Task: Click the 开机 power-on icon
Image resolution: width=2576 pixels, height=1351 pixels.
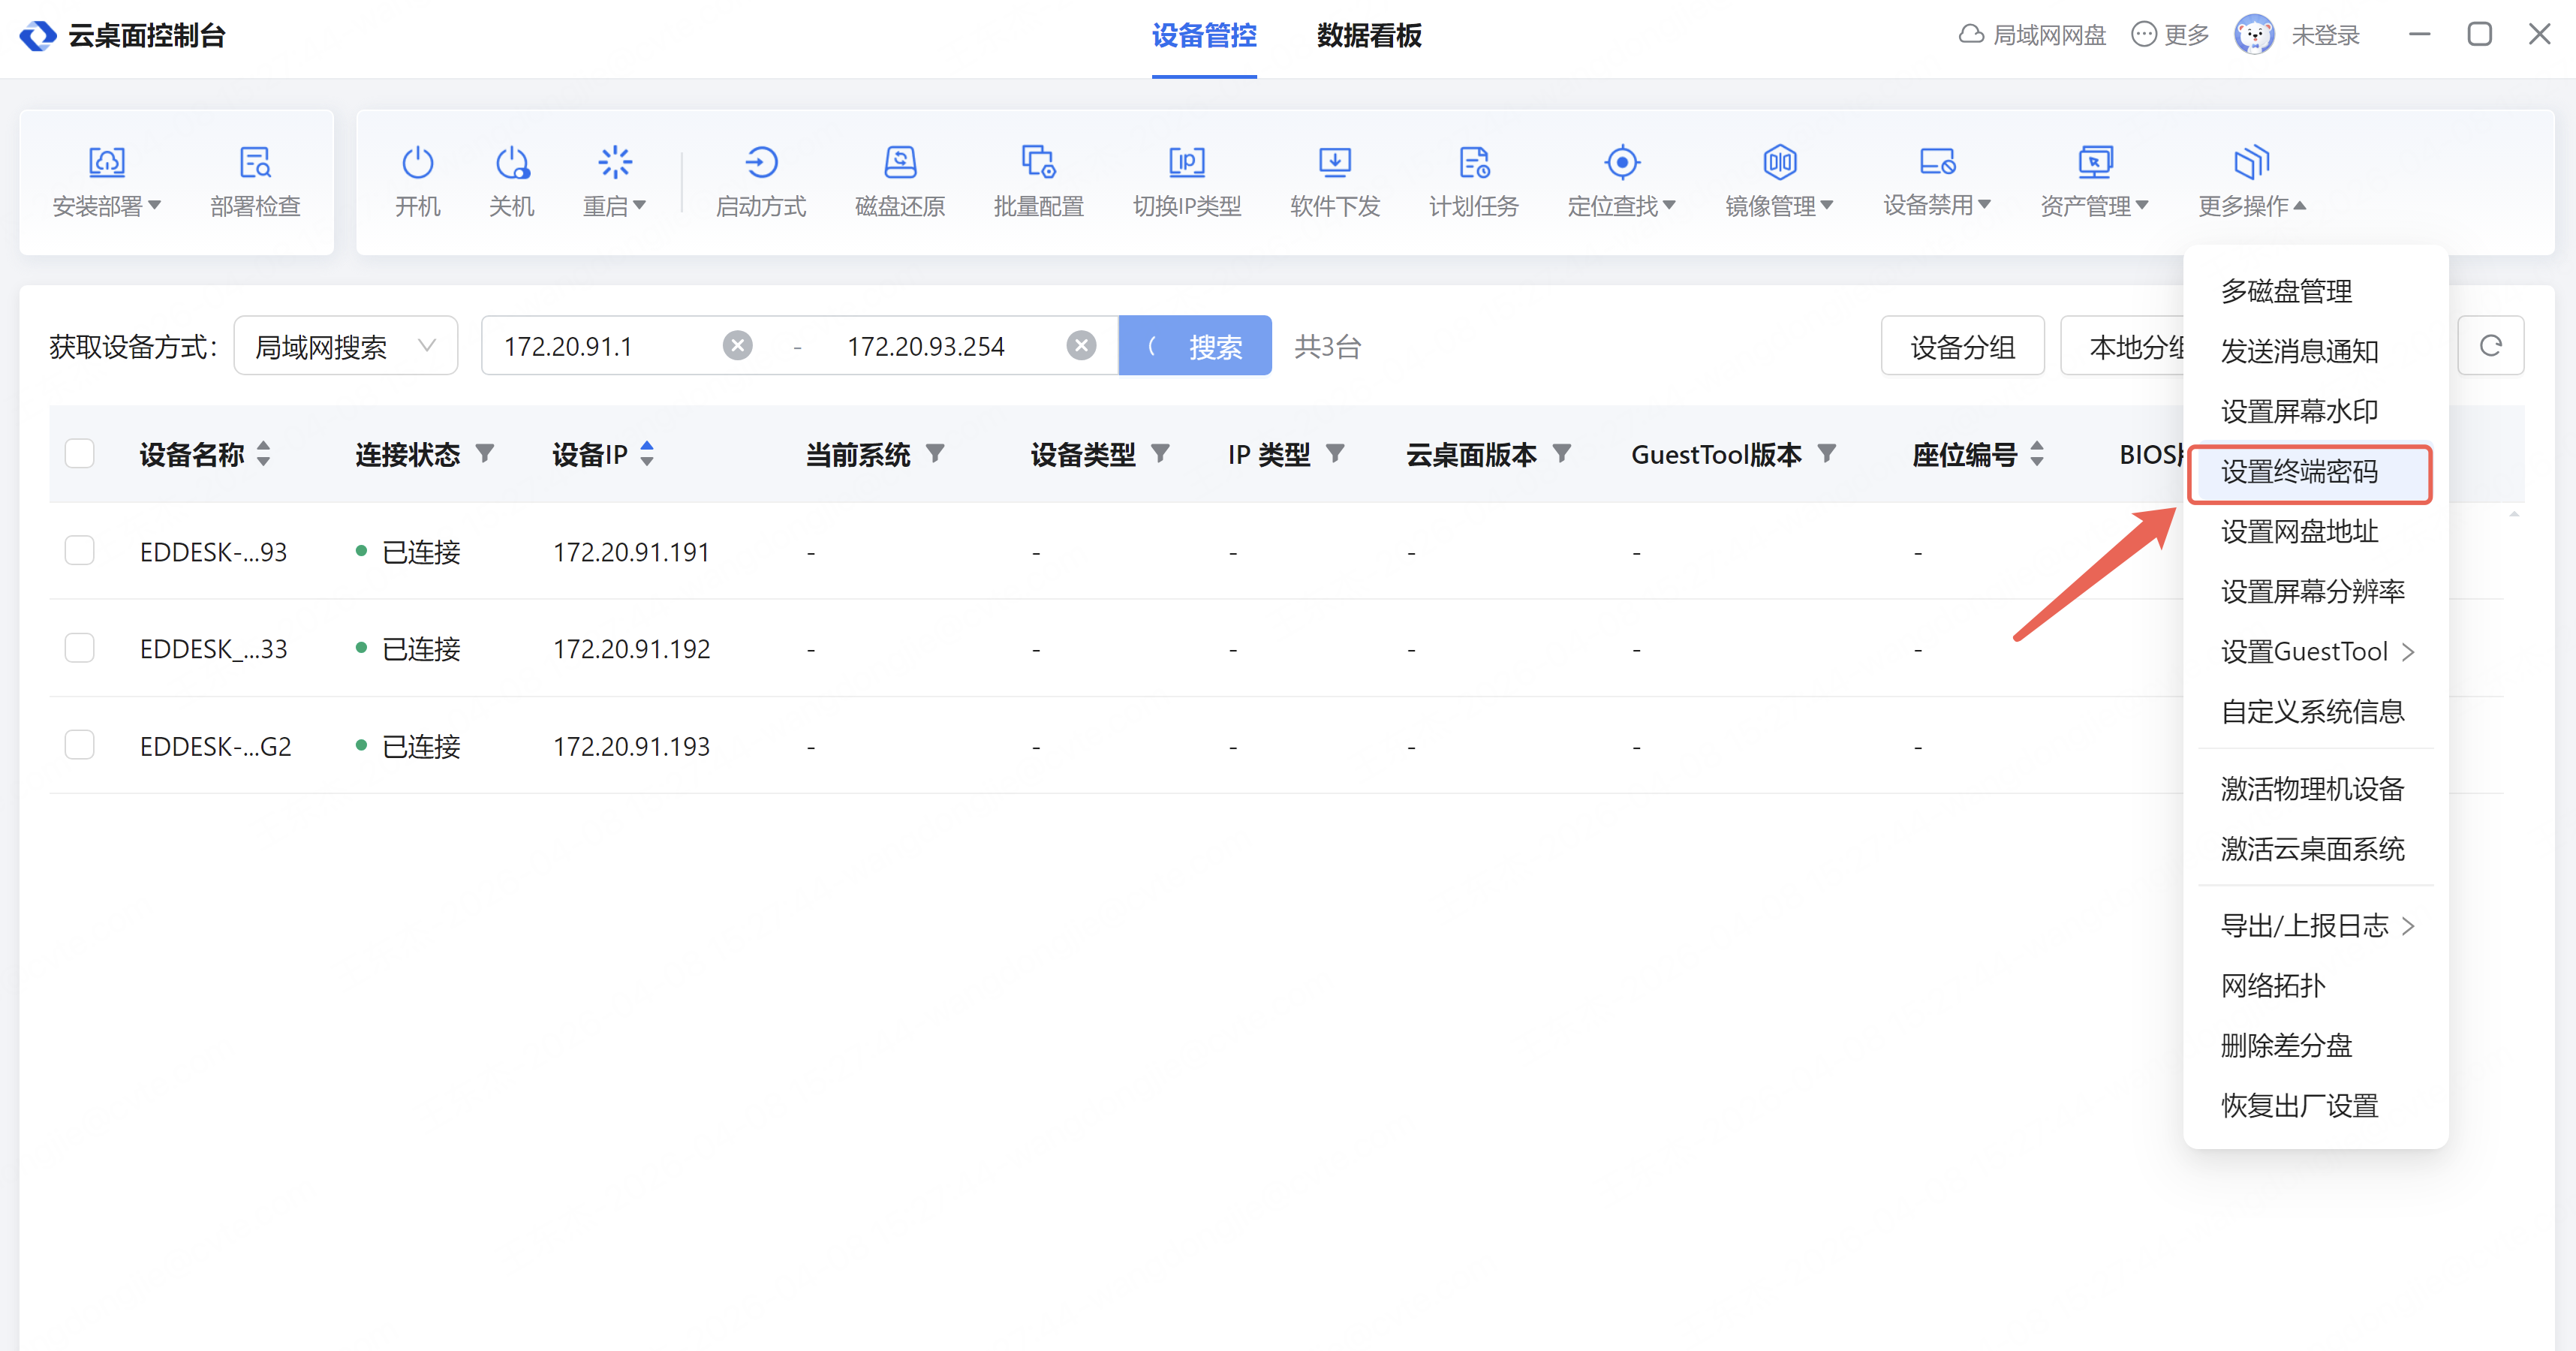Action: point(417,163)
